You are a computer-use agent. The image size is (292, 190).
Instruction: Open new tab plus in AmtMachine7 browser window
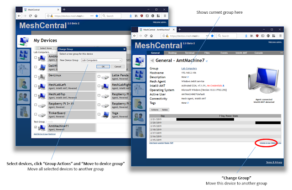pyautogui.click(x=179, y=30)
